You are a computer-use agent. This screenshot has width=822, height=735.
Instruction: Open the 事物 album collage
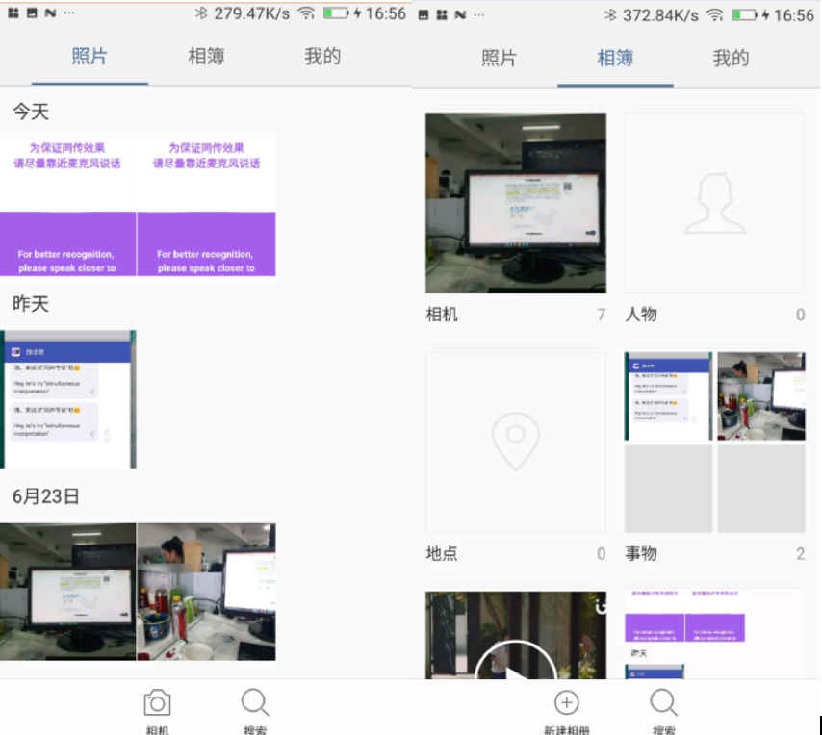[x=714, y=443]
